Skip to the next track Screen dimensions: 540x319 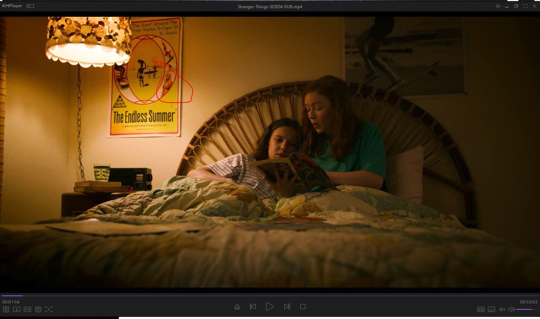(x=287, y=307)
